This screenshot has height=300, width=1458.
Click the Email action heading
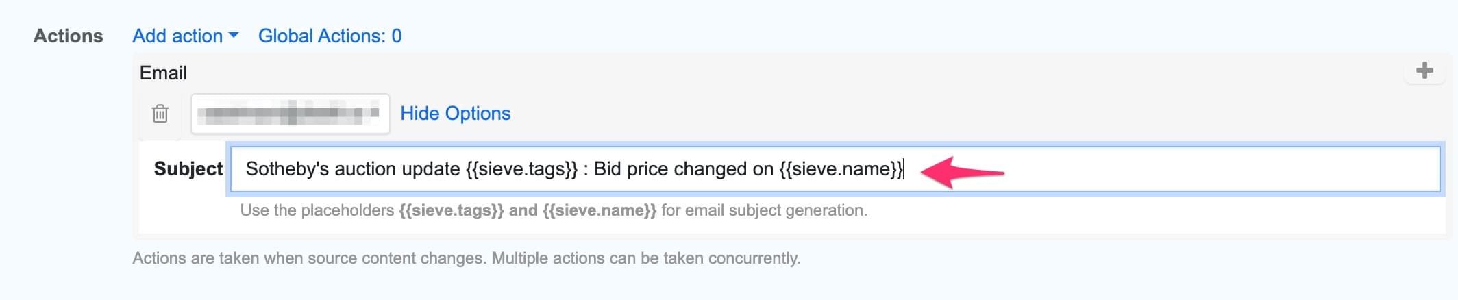163,73
